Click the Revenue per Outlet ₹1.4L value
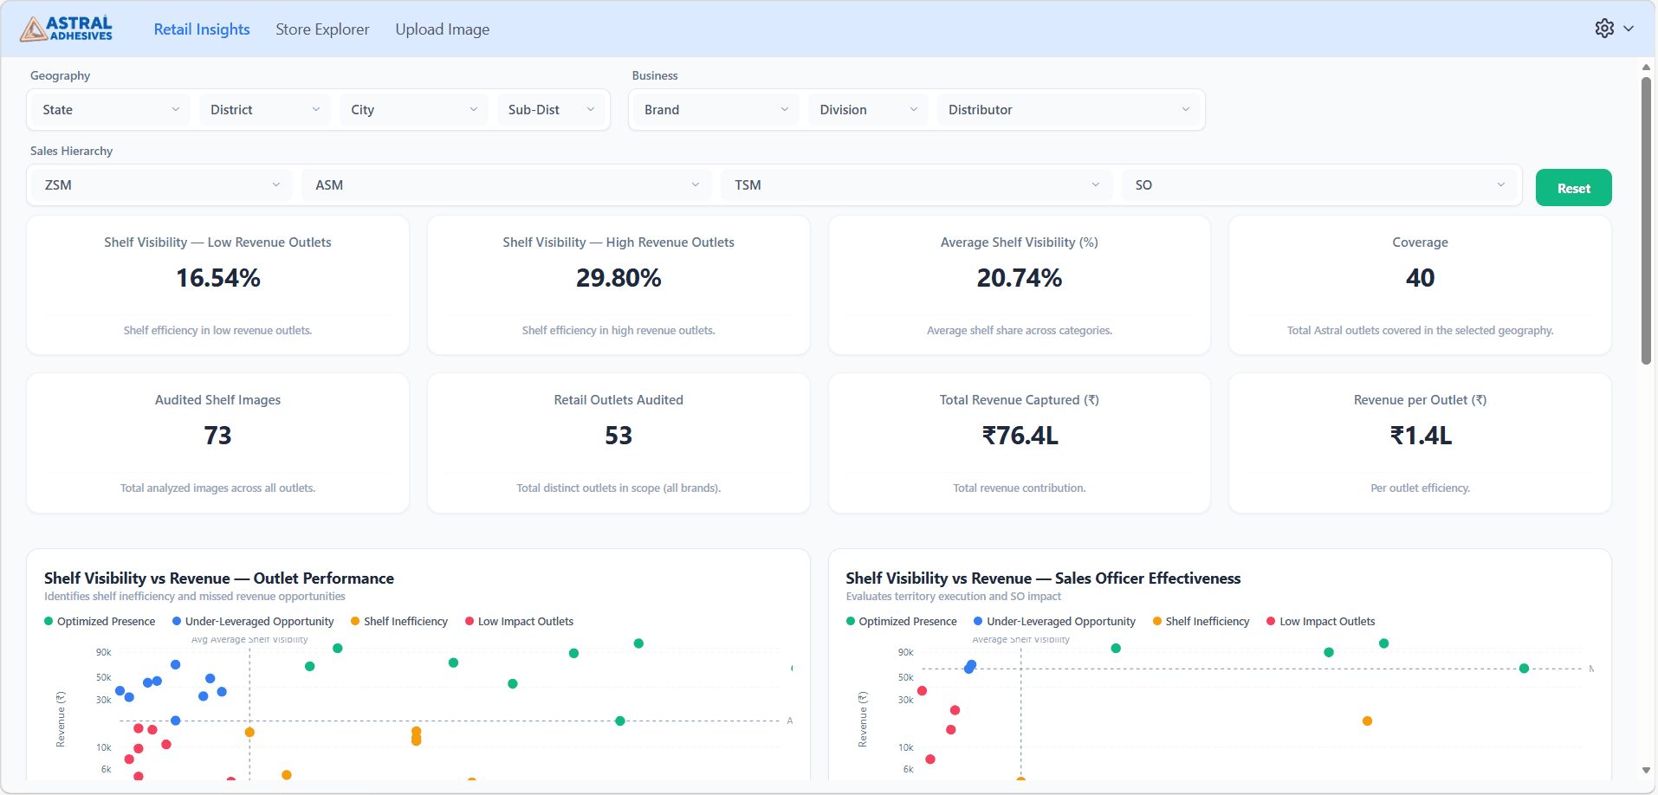Screen dimensions: 1658x795 [x=1421, y=436]
